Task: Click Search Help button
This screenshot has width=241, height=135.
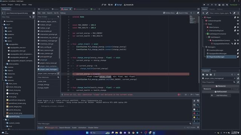Action: [182, 13]
